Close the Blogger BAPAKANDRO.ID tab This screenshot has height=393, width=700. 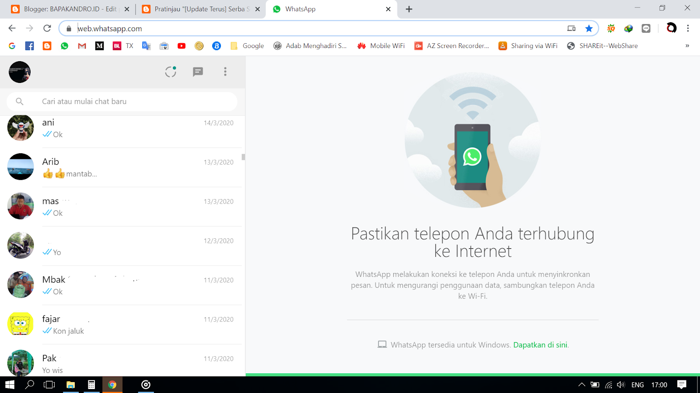click(x=127, y=9)
